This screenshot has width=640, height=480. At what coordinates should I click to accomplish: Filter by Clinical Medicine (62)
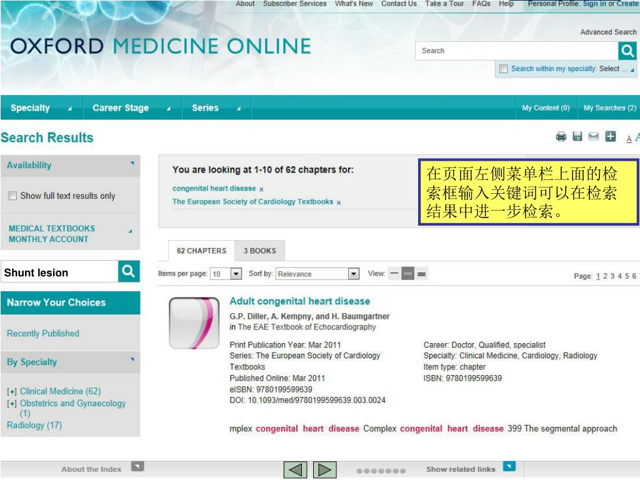[61, 391]
